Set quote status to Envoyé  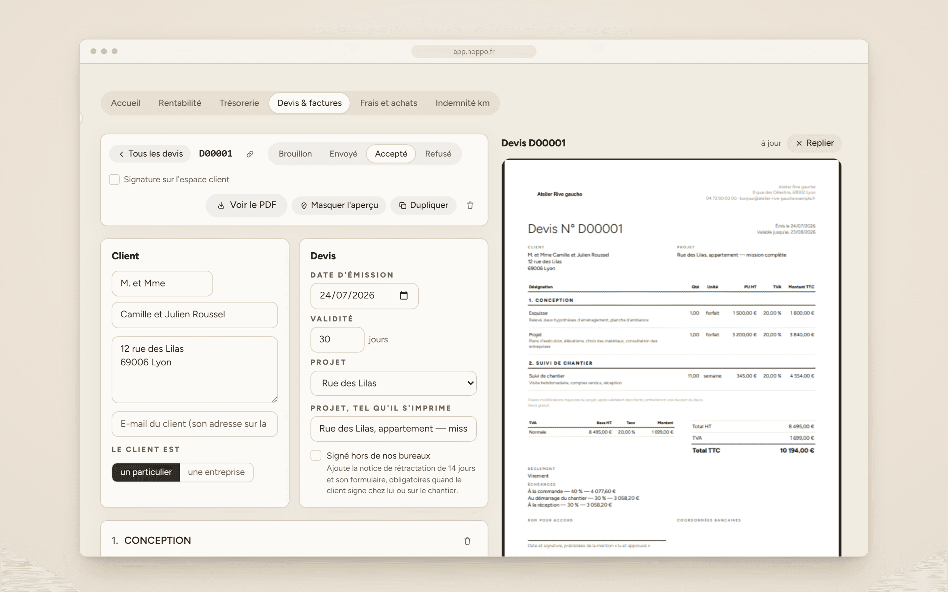pos(343,154)
